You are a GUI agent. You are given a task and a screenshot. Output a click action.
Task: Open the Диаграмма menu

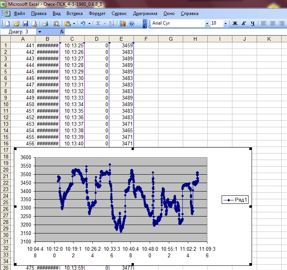tap(145, 13)
